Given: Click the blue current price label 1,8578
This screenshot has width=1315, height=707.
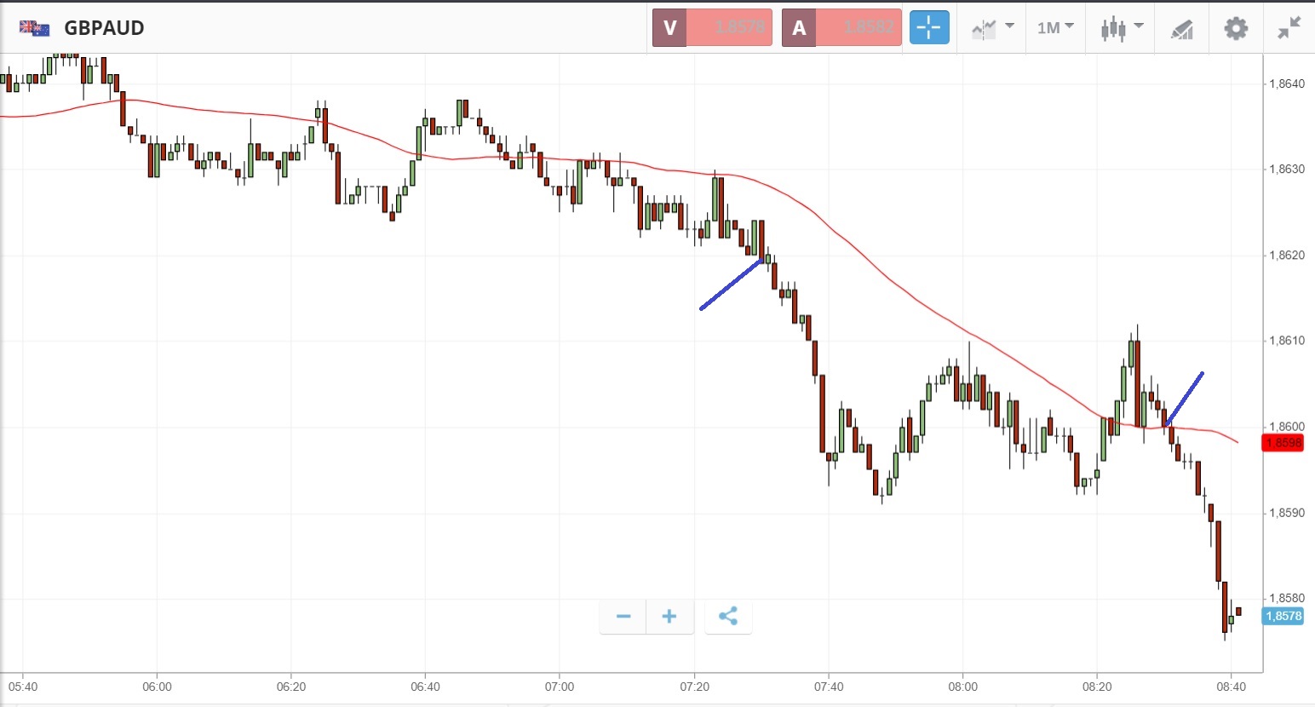Looking at the screenshot, I should coord(1283,616).
